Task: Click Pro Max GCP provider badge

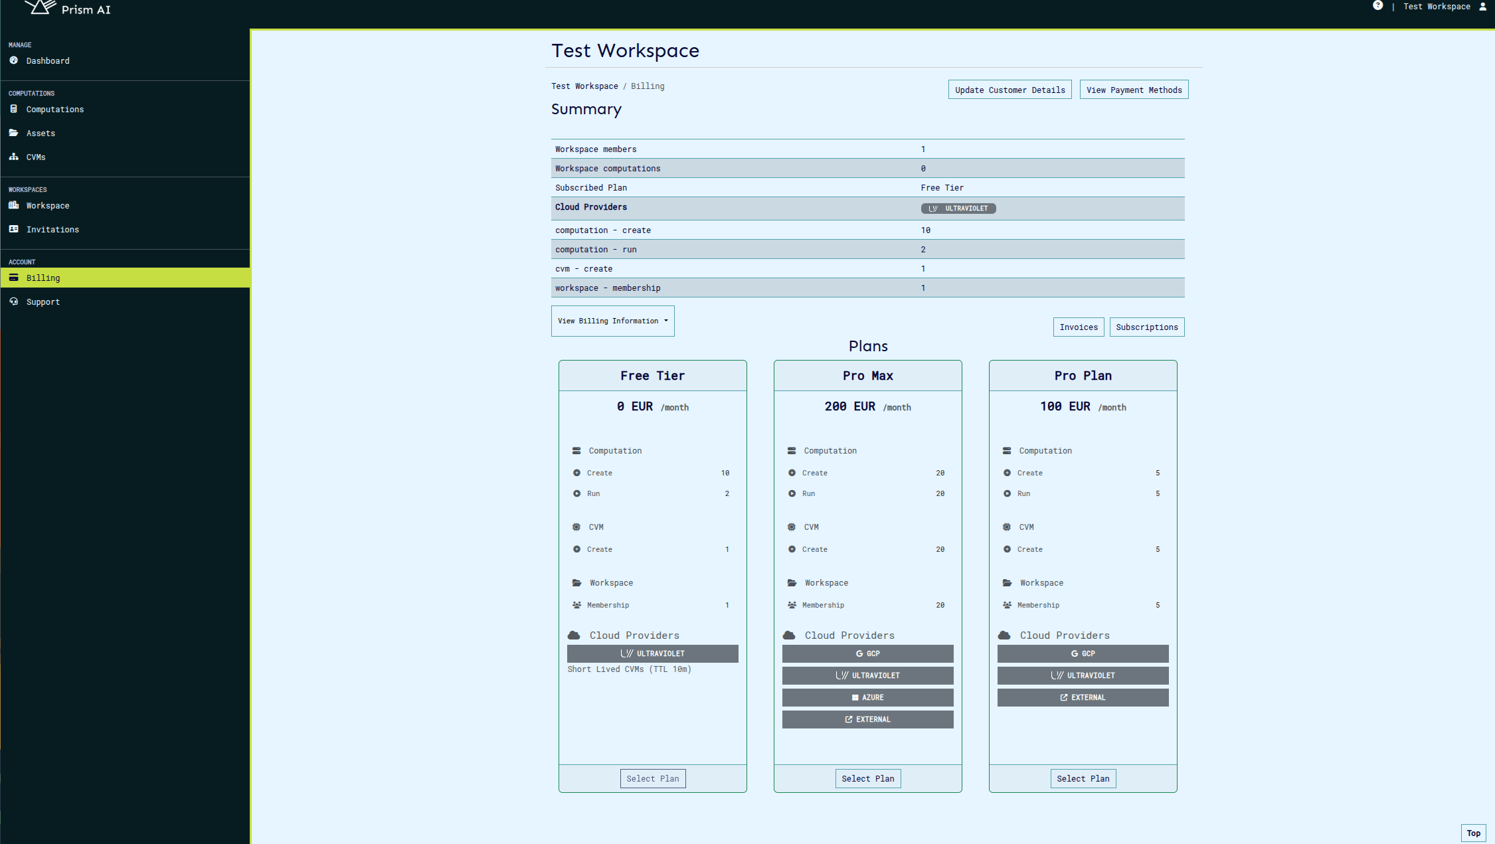Action: pos(867,653)
